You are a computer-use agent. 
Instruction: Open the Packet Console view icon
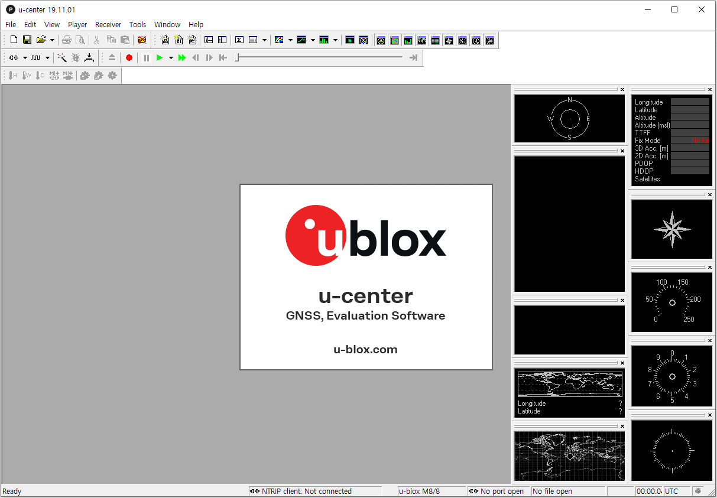click(165, 40)
